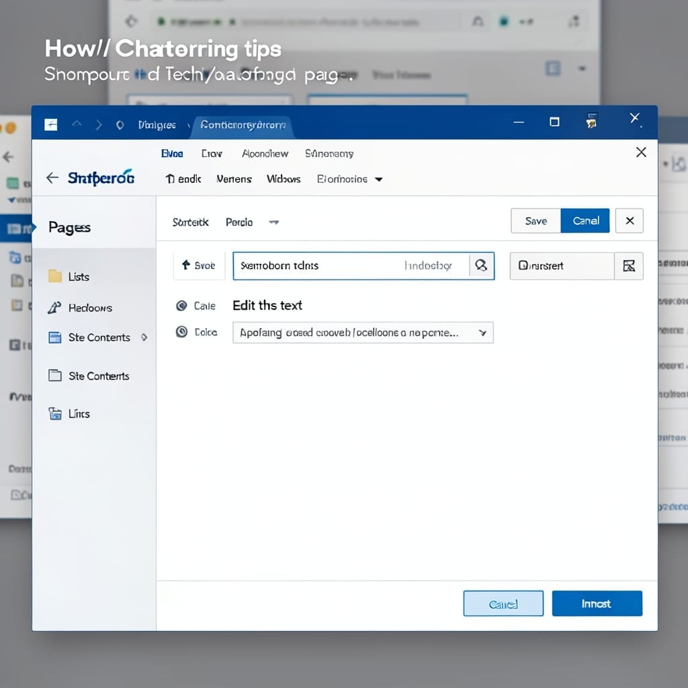The height and width of the screenshot is (688, 688).
Task: Click the app logo icon in title bar
Action: [51, 124]
